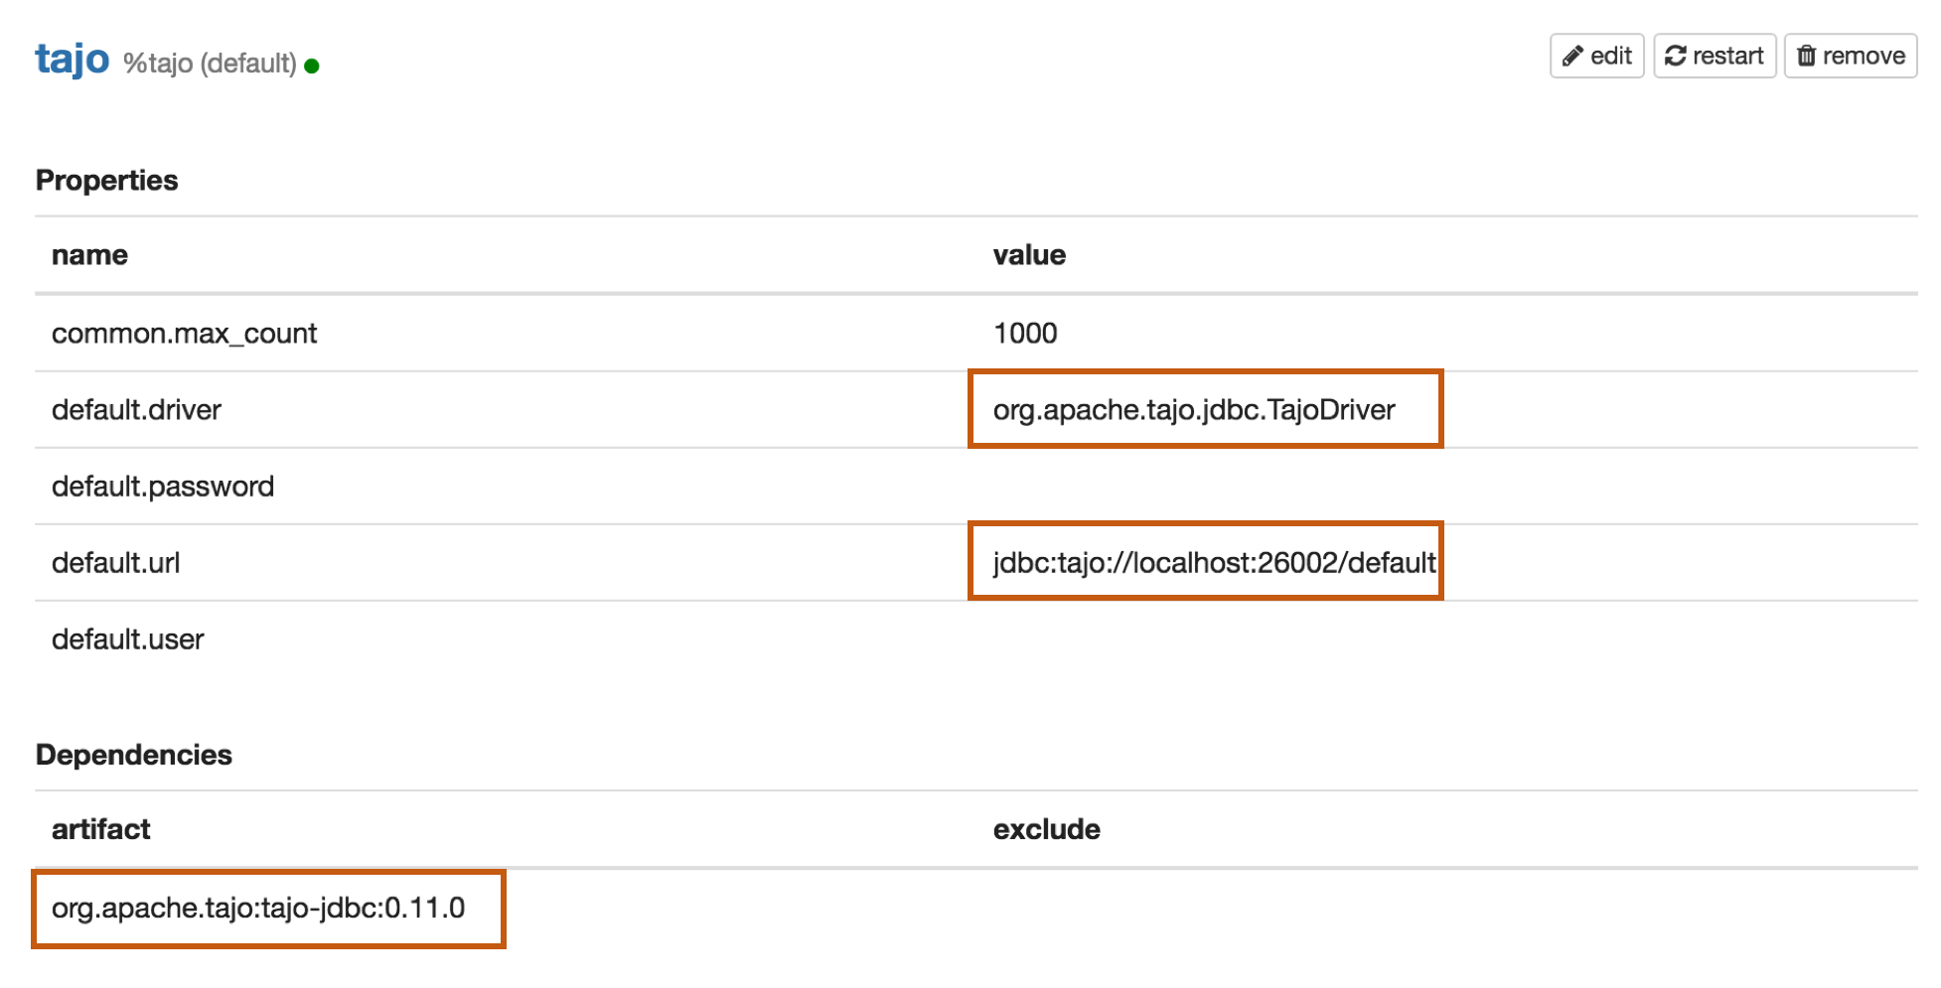Select the default.password property name

(163, 487)
